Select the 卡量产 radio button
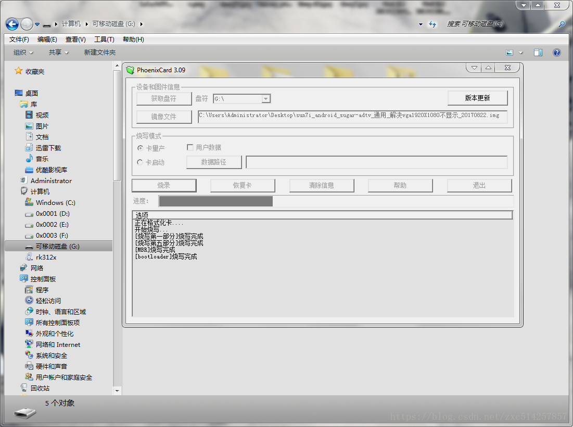 140,148
